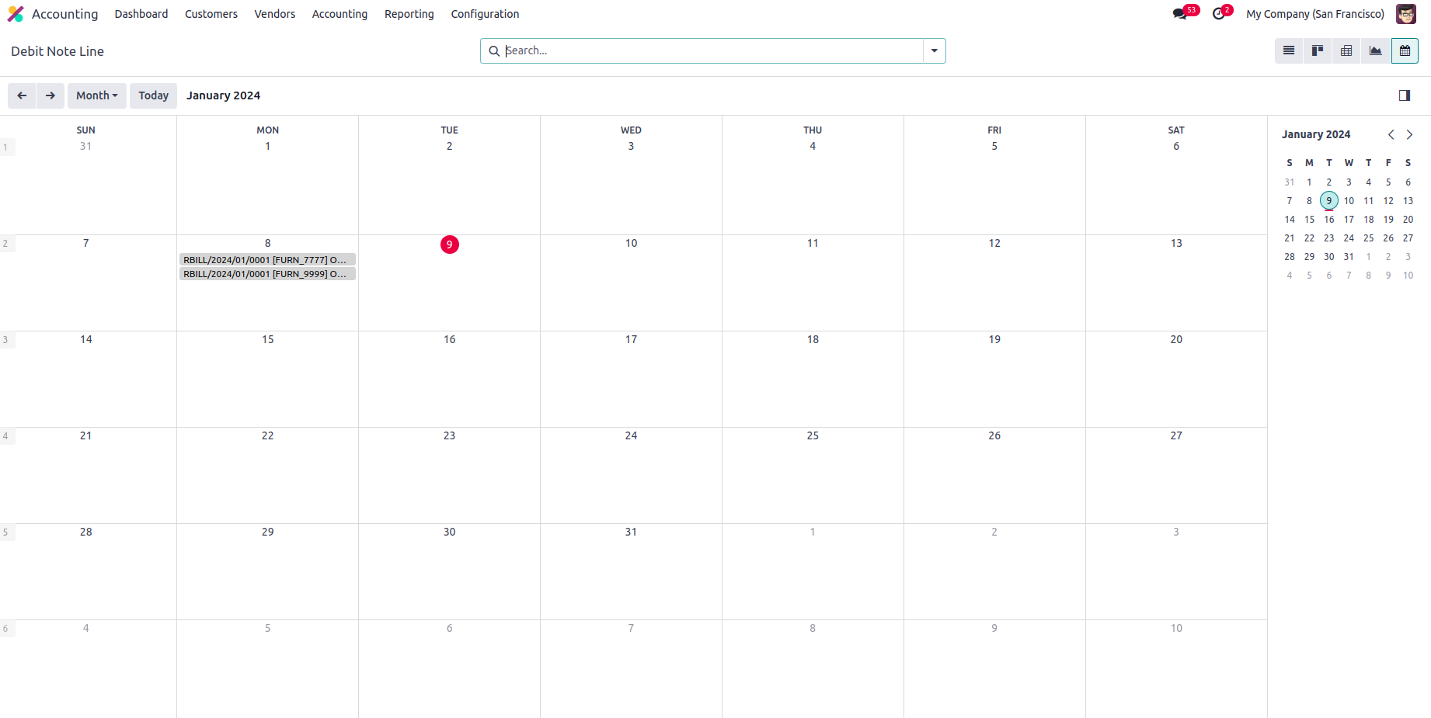
Task: Focus the Search input field
Action: (713, 51)
